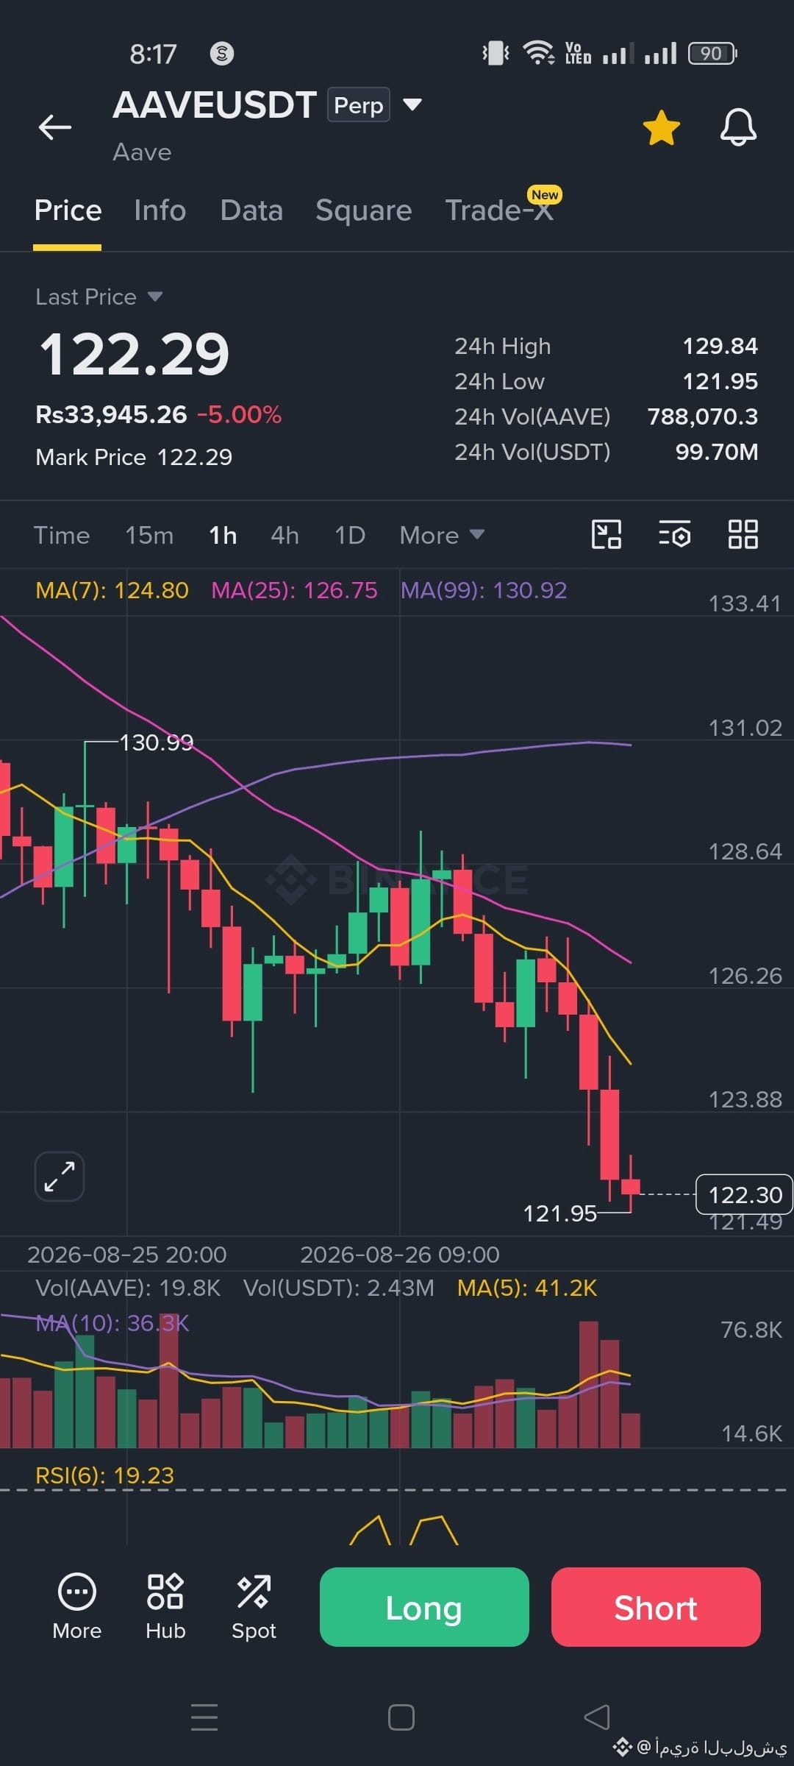The height and width of the screenshot is (1766, 794).
Task: Tap the chart low marker 121.95
Action: pos(559,1213)
